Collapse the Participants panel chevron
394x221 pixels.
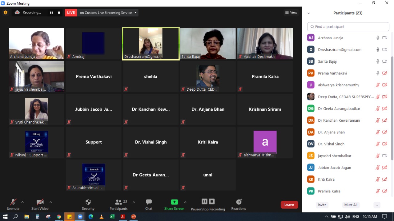click(x=308, y=13)
